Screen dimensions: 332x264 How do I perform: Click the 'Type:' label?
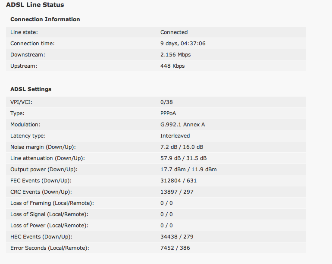pos(17,113)
